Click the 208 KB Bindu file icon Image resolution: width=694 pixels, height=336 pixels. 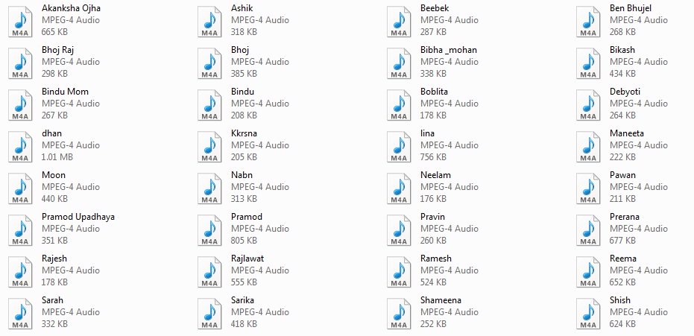pos(209,105)
